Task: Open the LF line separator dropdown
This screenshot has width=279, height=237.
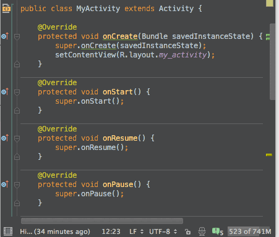Action: click(136, 231)
